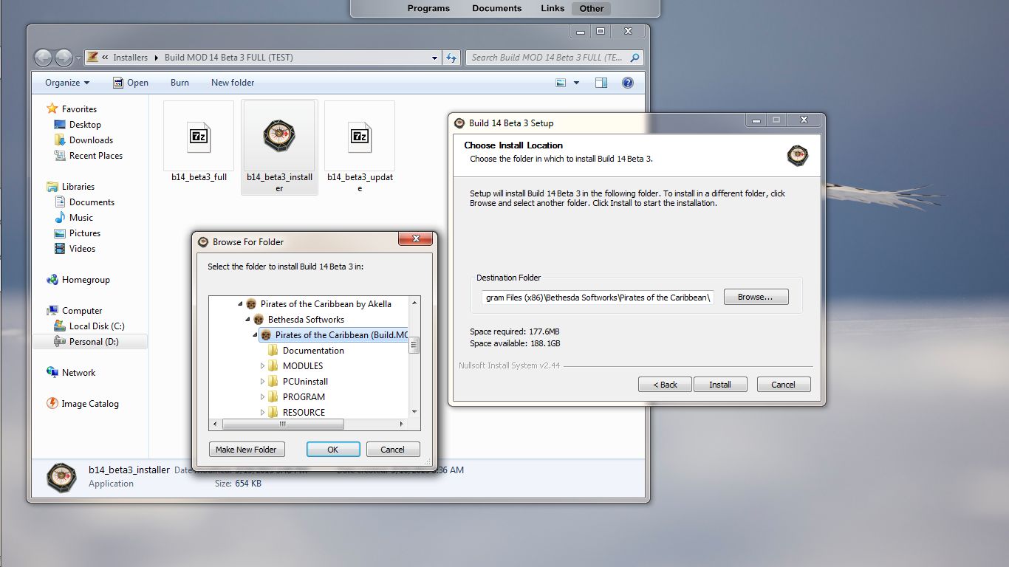Click the Explorer search box
This screenshot has width=1009, height=567.
tap(554, 58)
